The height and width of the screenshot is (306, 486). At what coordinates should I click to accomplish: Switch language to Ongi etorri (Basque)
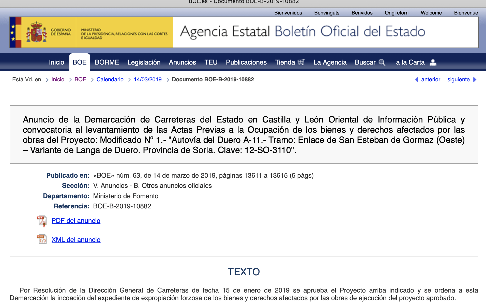[397, 13]
